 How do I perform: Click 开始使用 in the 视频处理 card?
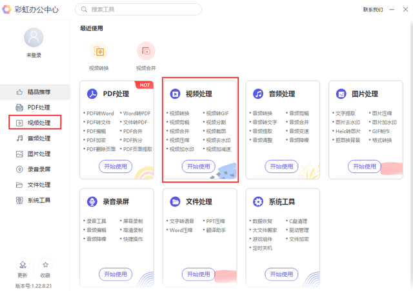point(198,166)
